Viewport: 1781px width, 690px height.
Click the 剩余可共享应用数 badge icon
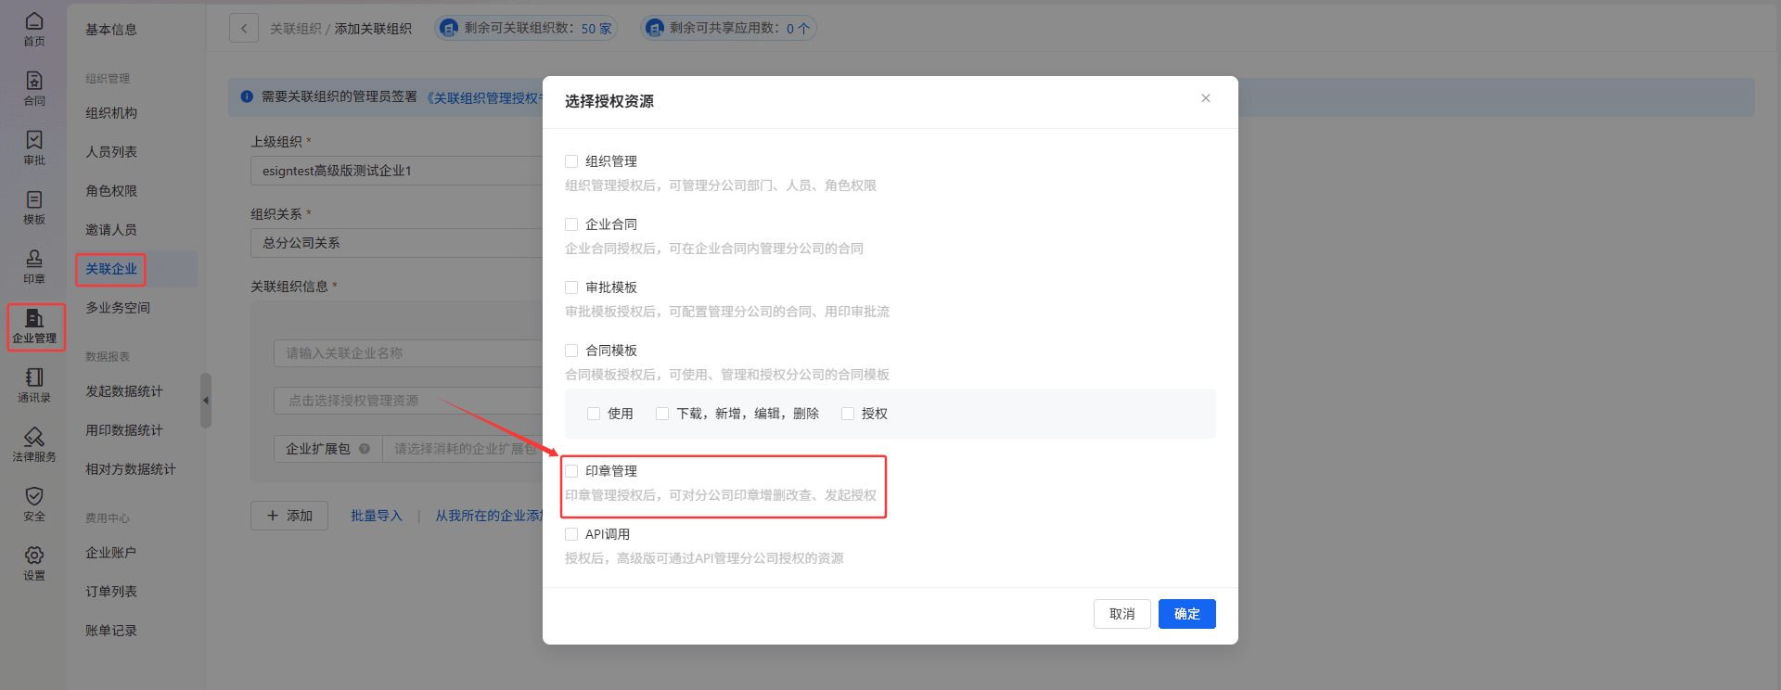655,28
